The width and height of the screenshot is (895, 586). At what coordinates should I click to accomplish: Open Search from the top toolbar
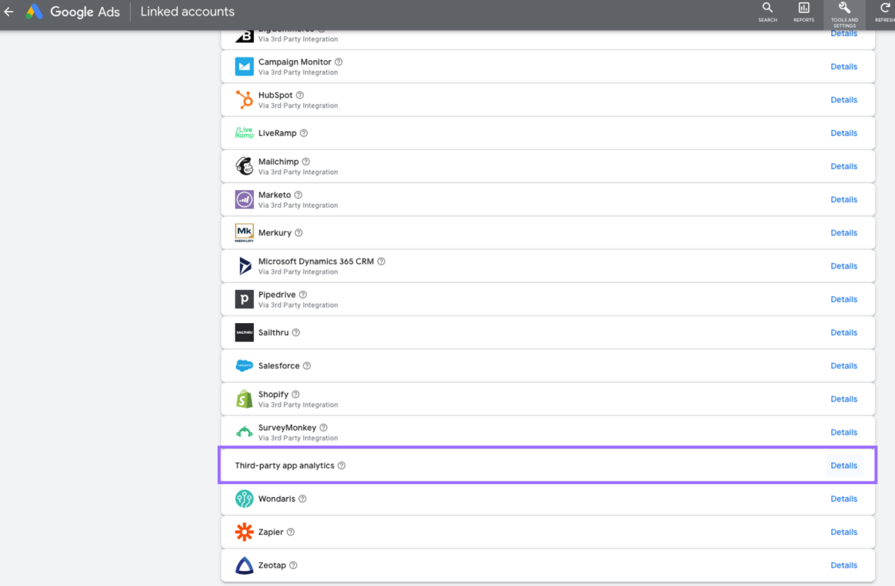tap(768, 11)
